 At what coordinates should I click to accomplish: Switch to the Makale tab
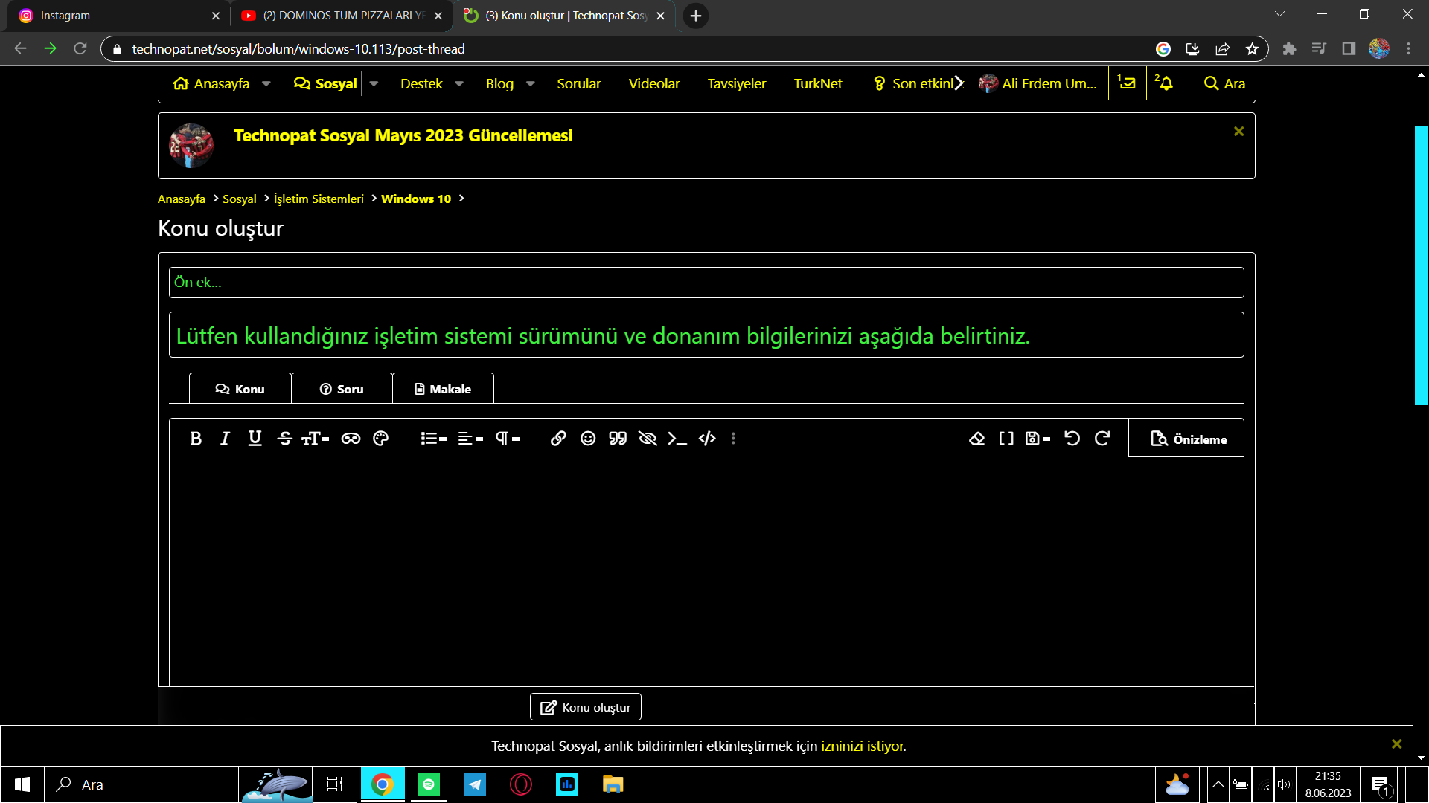pyautogui.click(x=443, y=389)
